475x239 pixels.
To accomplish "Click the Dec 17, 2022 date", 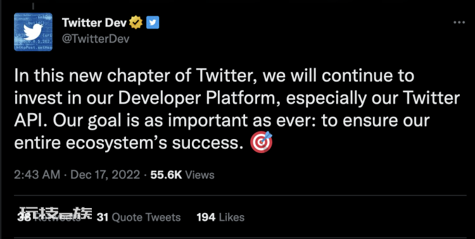I will coord(105,175).
